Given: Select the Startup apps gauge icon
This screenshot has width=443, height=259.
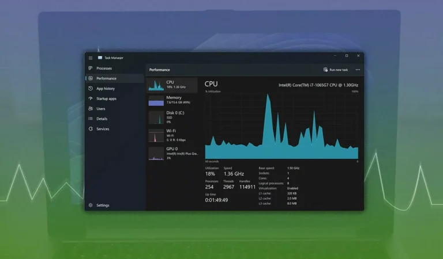Looking at the screenshot, I should coord(91,98).
